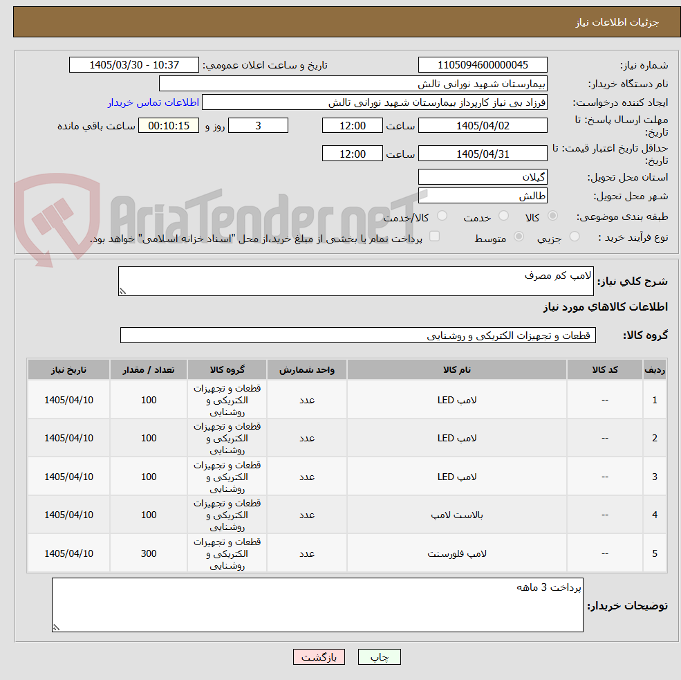Click quantity 300 in row 5
Screen dimensions: 681x680
pos(149,553)
